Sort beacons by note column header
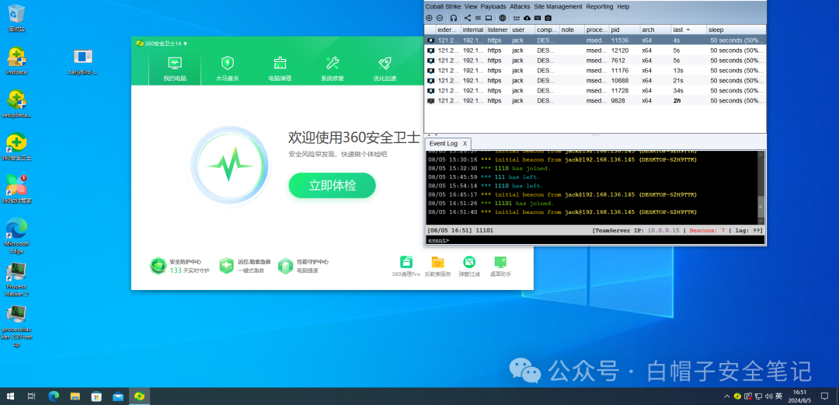This screenshot has height=405, width=839. 572,30
